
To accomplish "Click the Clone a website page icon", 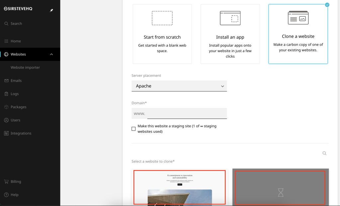I will click(298, 18).
